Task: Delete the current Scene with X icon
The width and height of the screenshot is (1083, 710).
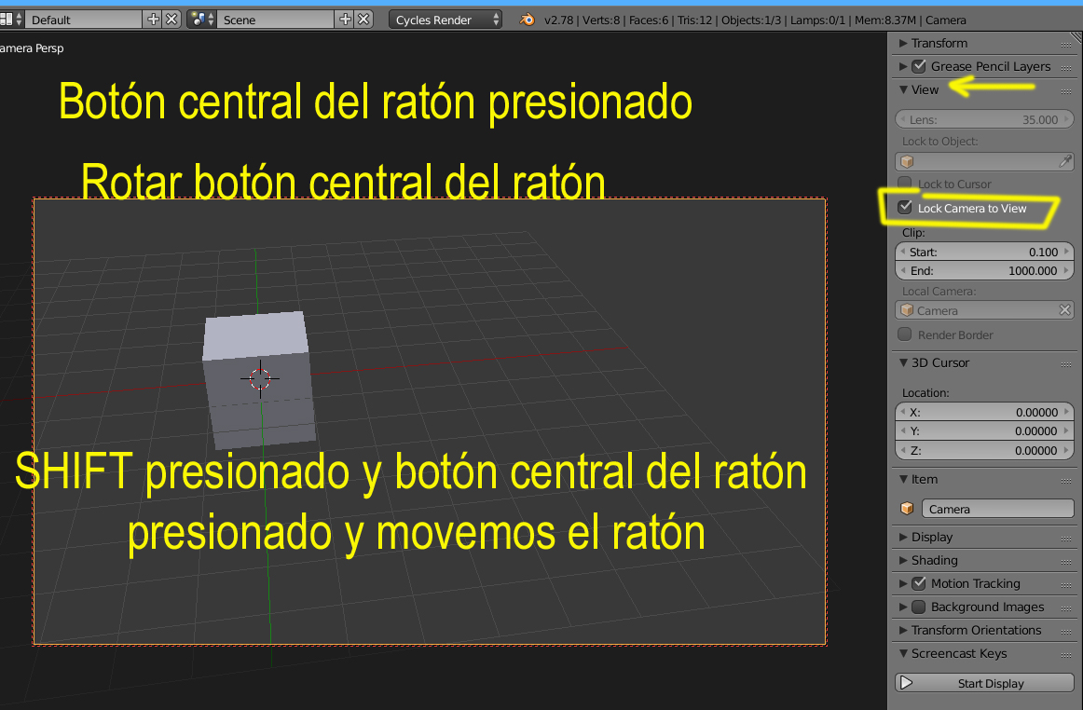Action: click(x=364, y=20)
